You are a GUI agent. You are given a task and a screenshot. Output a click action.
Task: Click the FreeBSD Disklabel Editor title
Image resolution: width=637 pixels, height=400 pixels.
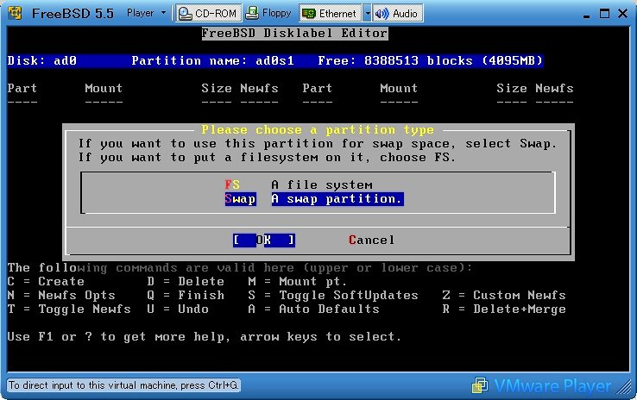(294, 33)
